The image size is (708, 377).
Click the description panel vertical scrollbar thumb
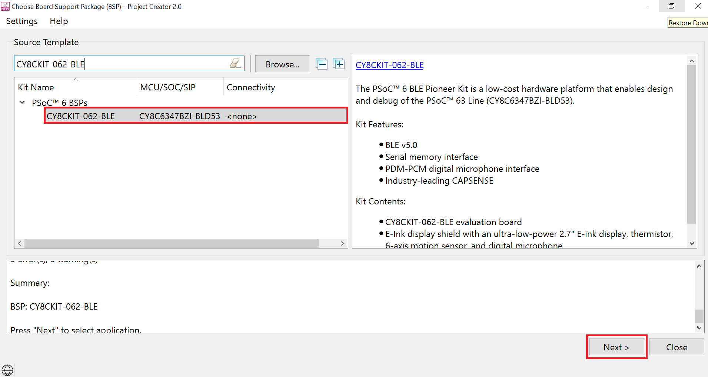(692, 144)
